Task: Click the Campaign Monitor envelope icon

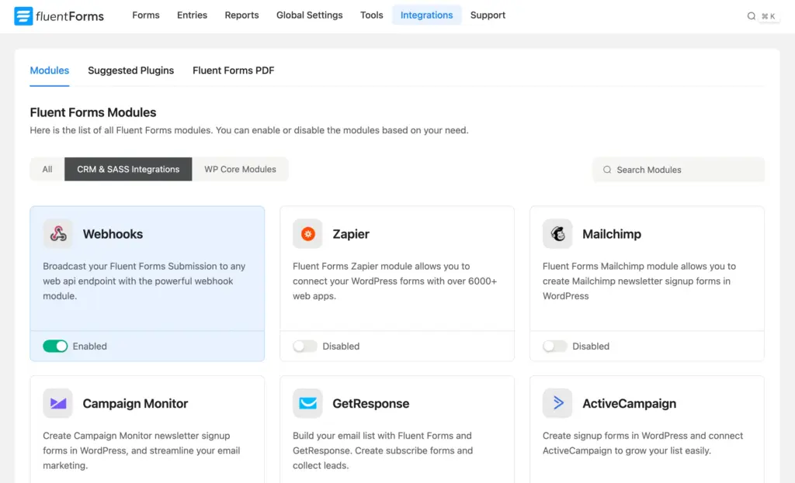Action: [57, 403]
